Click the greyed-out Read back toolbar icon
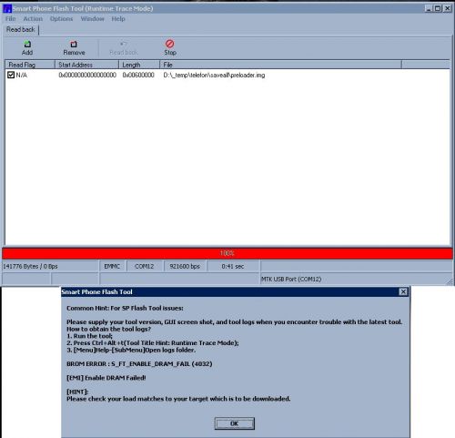Screen dimensions: 455x438 (x=123, y=44)
